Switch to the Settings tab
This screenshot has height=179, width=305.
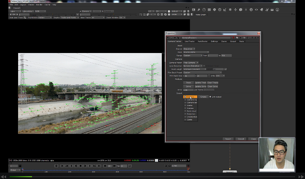(x=214, y=41)
